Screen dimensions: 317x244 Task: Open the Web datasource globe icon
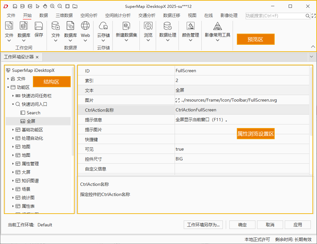[85, 26]
